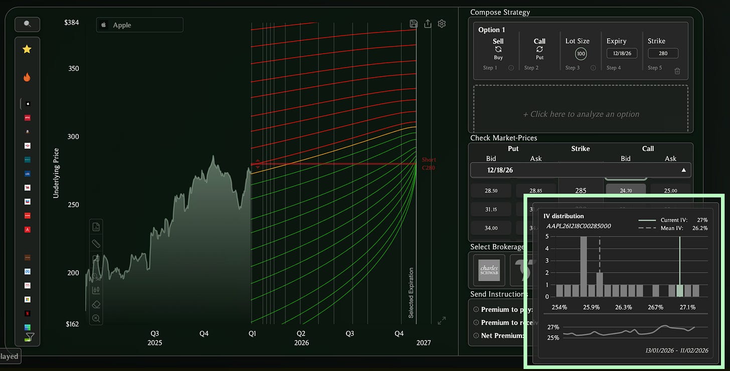The image size is (730, 371).
Task: Click the Lot Size 100 circle
Action: pyautogui.click(x=581, y=54)
